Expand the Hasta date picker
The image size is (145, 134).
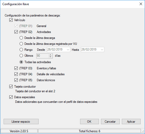[x=102, y=49]
